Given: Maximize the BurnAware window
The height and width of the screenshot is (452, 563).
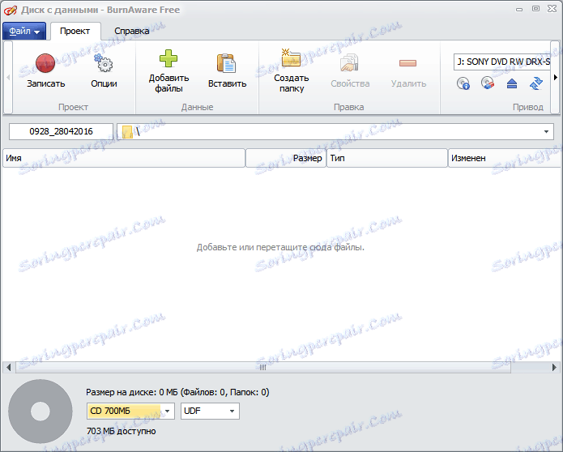Looking at the screenshot, I should click(x=535, y=9).
